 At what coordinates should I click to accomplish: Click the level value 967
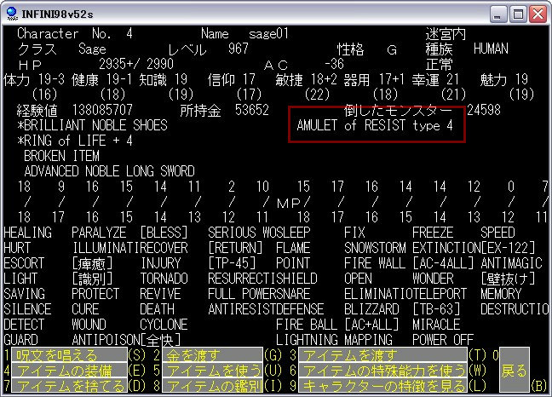tap(239, 49)
